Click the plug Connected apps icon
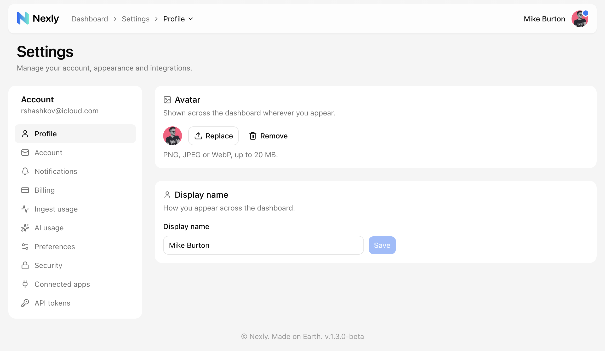The height and width of the screenshot is (351, 605). coord(25,284)
